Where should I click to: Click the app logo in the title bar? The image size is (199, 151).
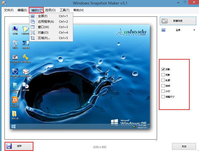tap(4, 3)
